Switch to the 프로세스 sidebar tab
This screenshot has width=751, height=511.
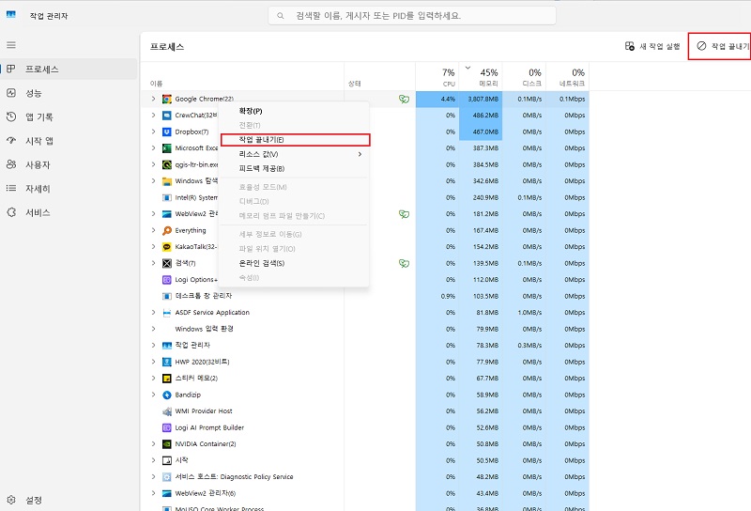click(69, 69)
